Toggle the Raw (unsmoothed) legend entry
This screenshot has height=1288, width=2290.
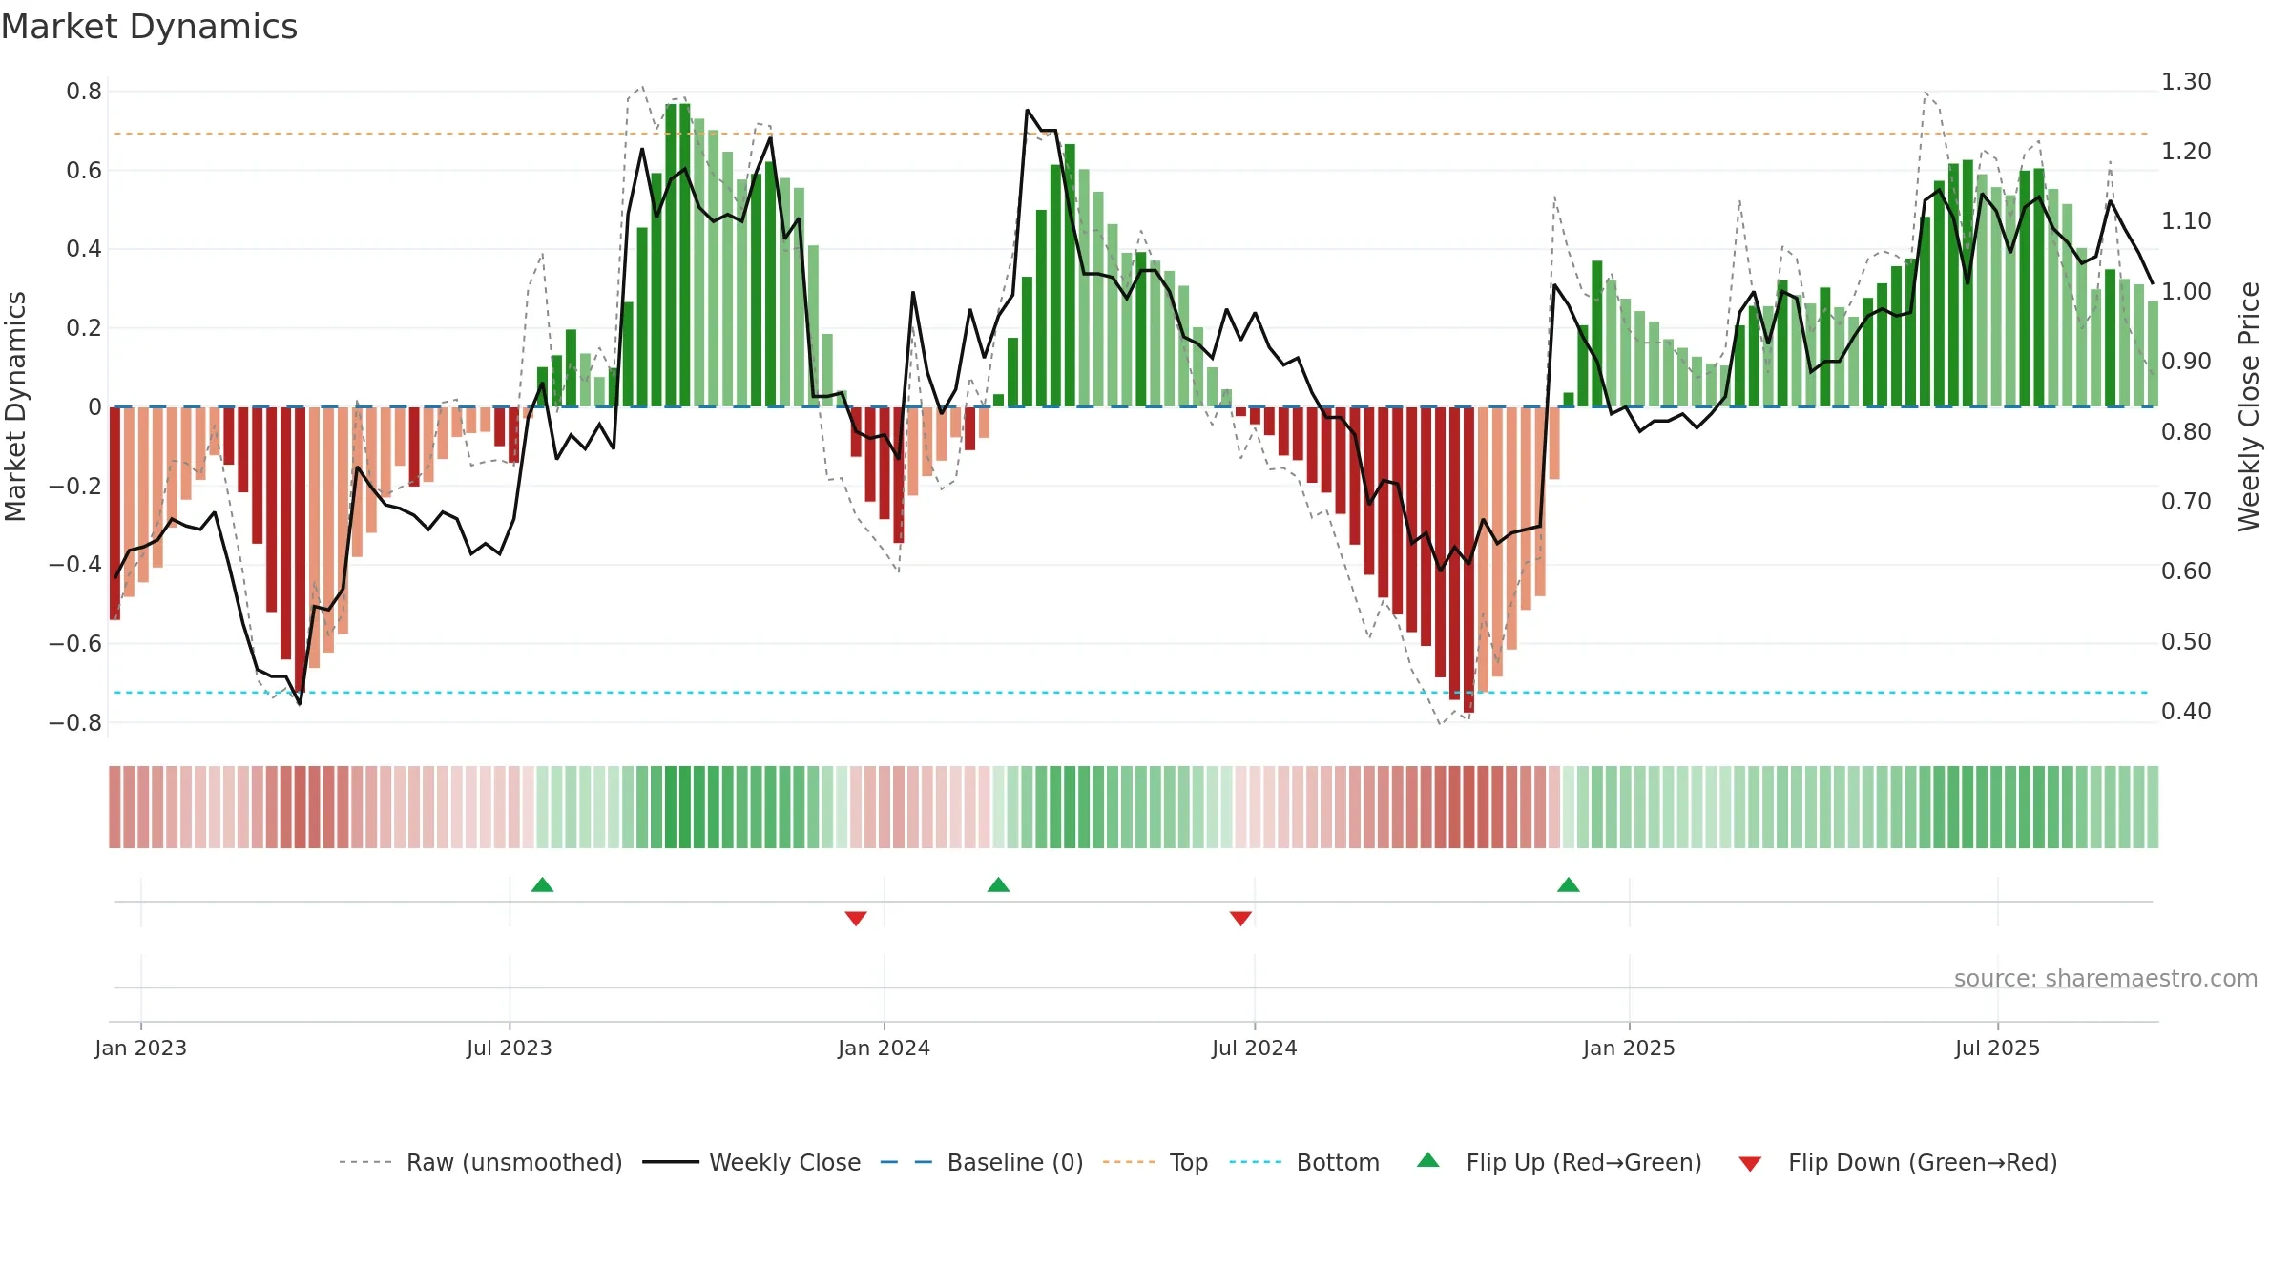click(x=481, y=1162)
